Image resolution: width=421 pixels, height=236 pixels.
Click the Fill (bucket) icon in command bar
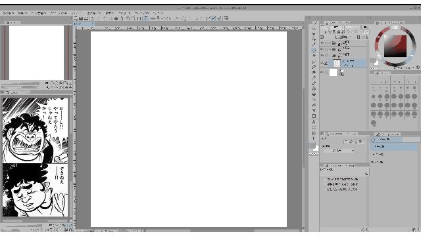[x=116, y=18]
